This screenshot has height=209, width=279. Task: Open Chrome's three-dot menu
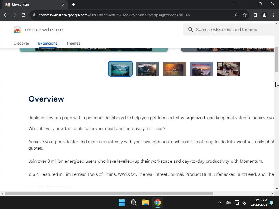[x=273, y=15]
